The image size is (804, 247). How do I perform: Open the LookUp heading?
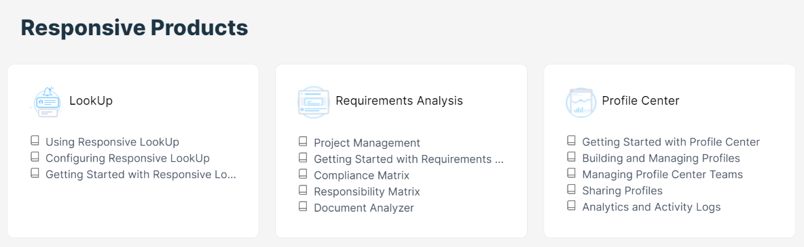pyautogui.click(x=91, y=102)
